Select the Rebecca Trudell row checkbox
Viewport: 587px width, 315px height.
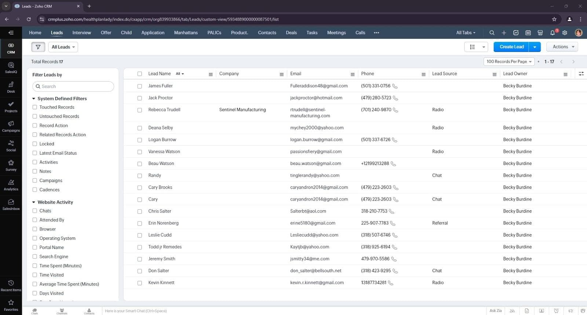click(x=139, y=110)
